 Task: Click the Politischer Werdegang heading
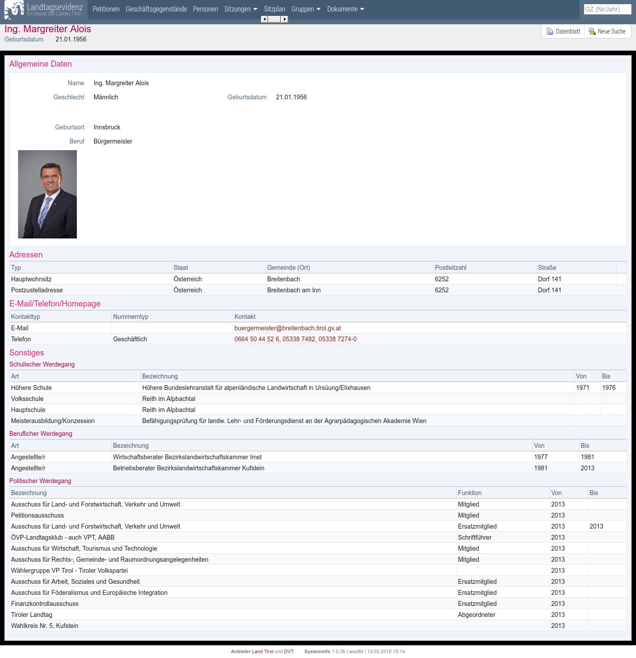tap(40, 481)
